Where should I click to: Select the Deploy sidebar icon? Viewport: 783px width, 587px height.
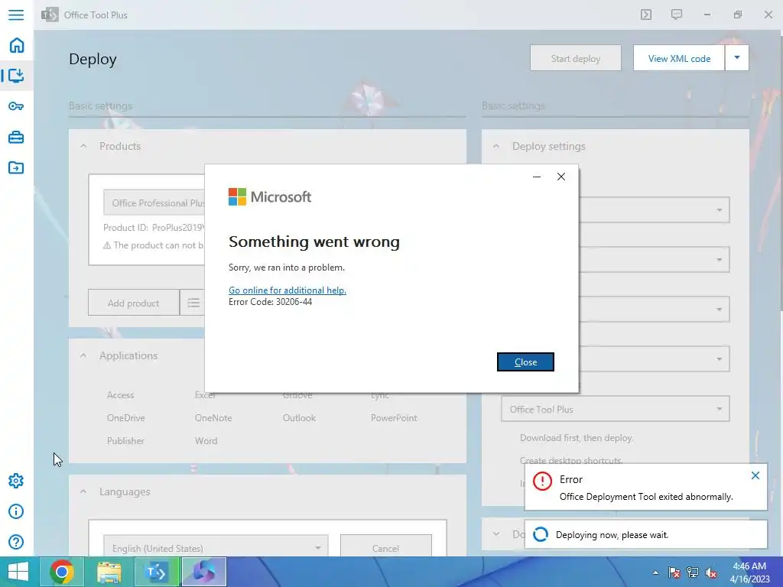pos(17,76)
